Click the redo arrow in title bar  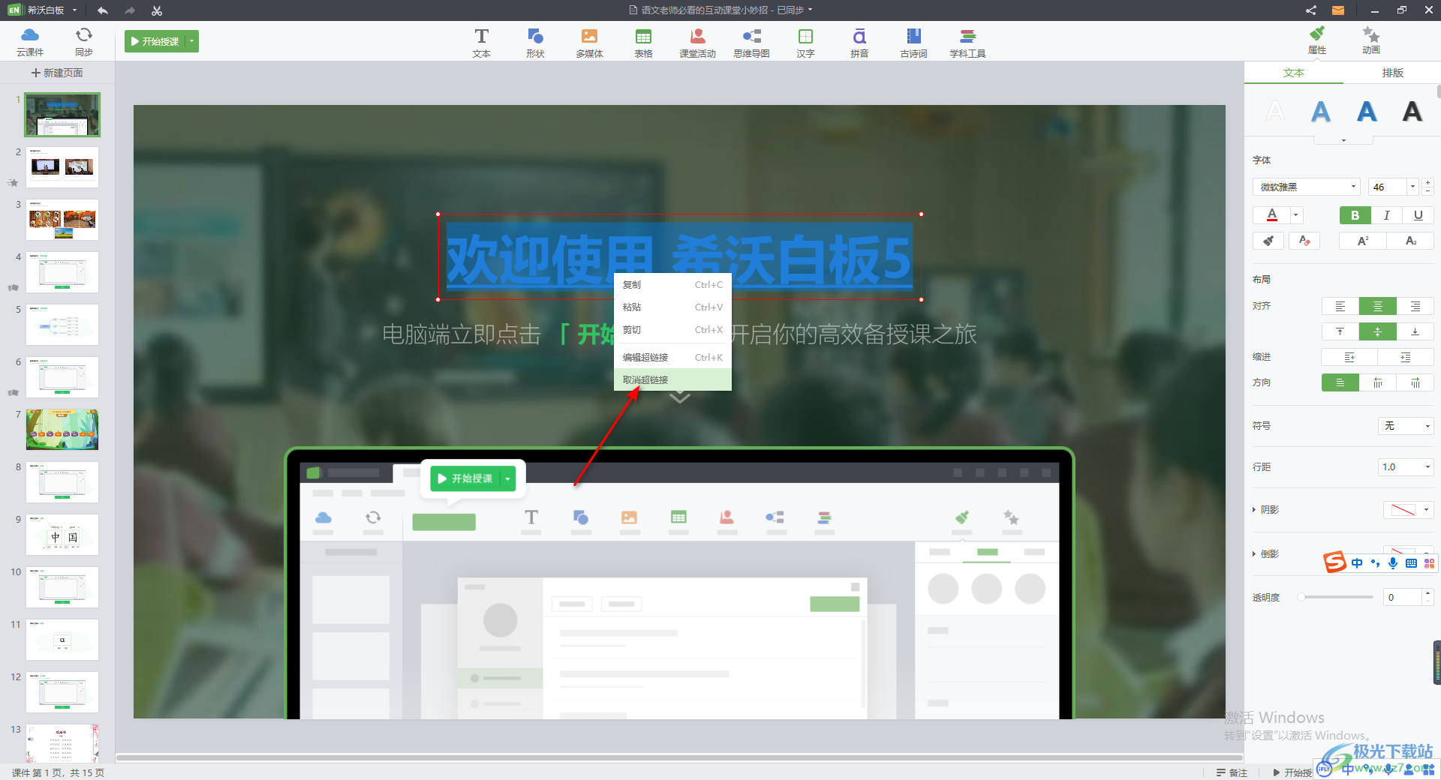(x=130, y=10)
